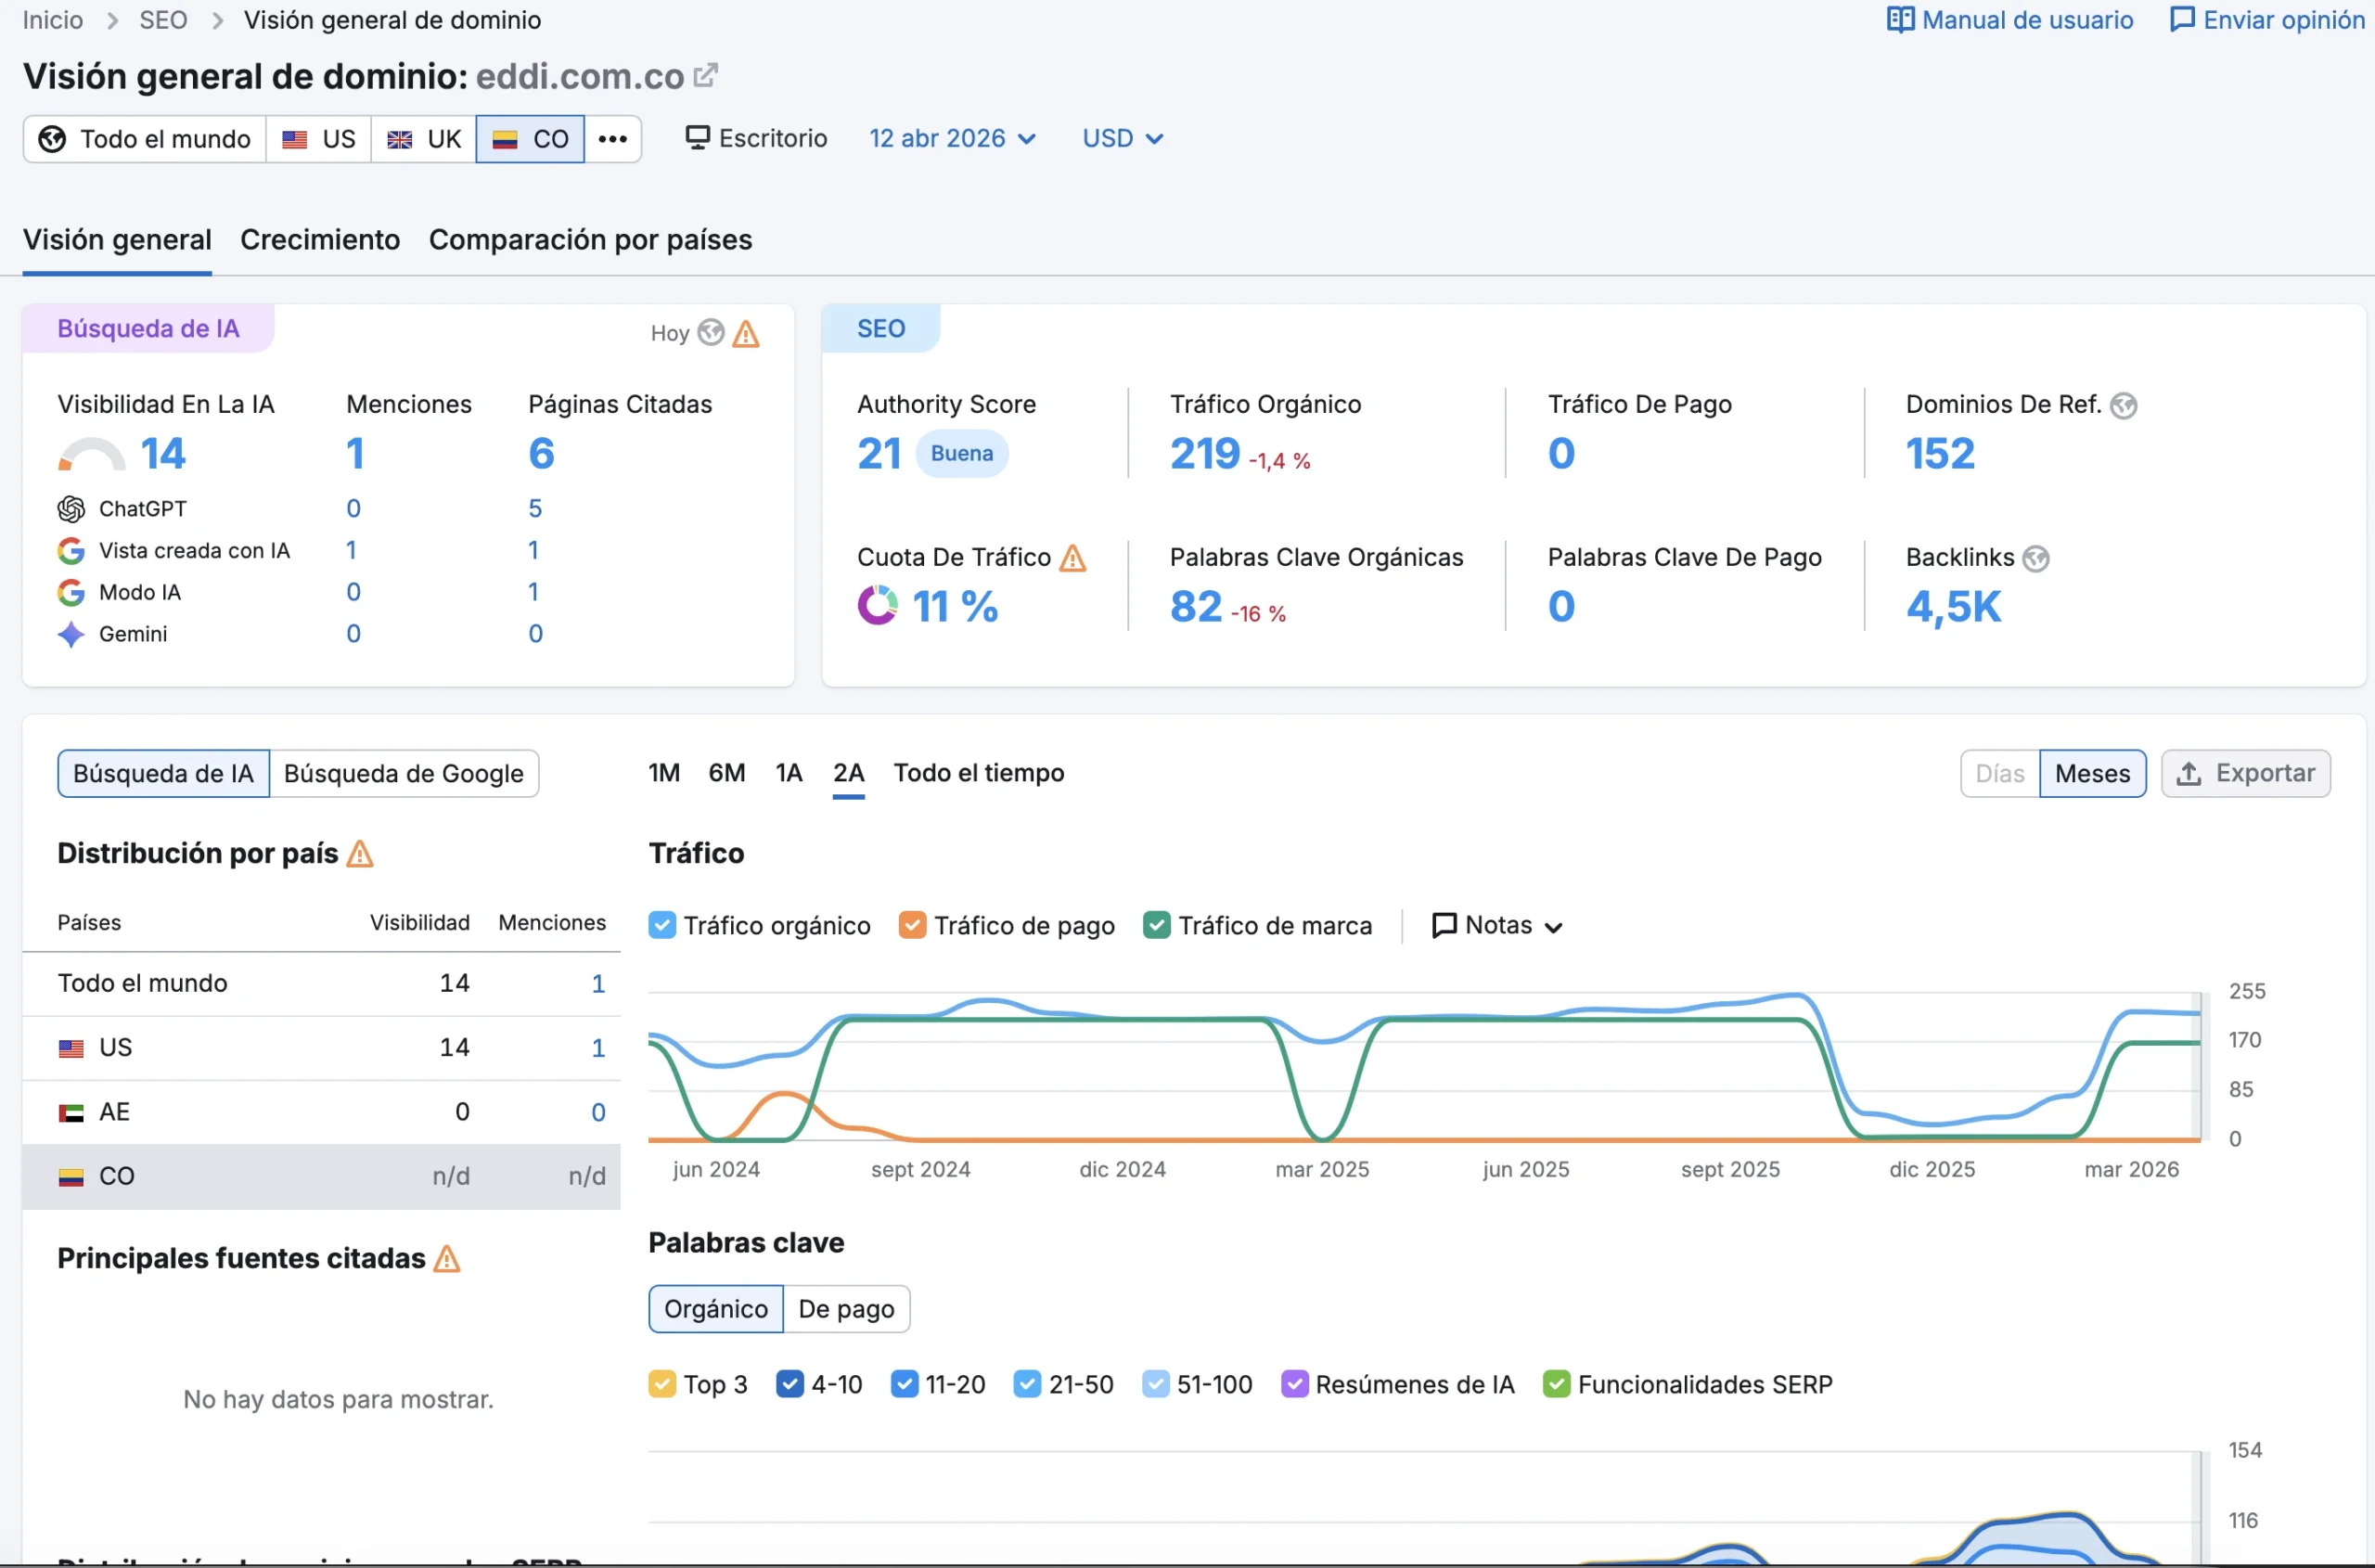Click the Gemini sparkle icon
Image resolution: width=2375 pixels, height=1568 pixels.
(x=71, y=634)
